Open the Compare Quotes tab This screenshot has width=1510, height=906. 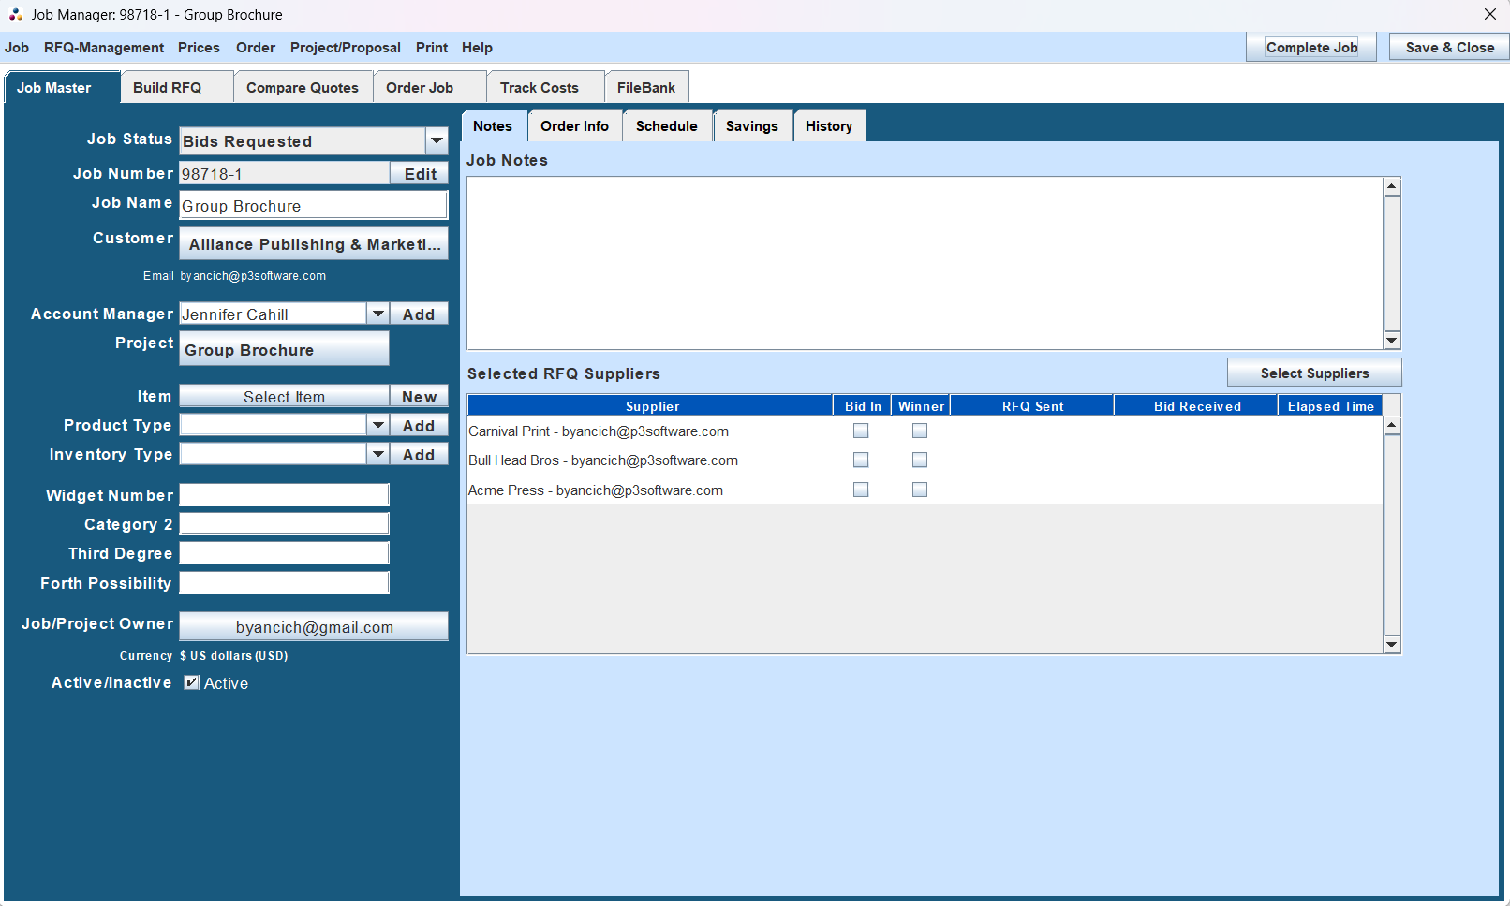[303, 86]
